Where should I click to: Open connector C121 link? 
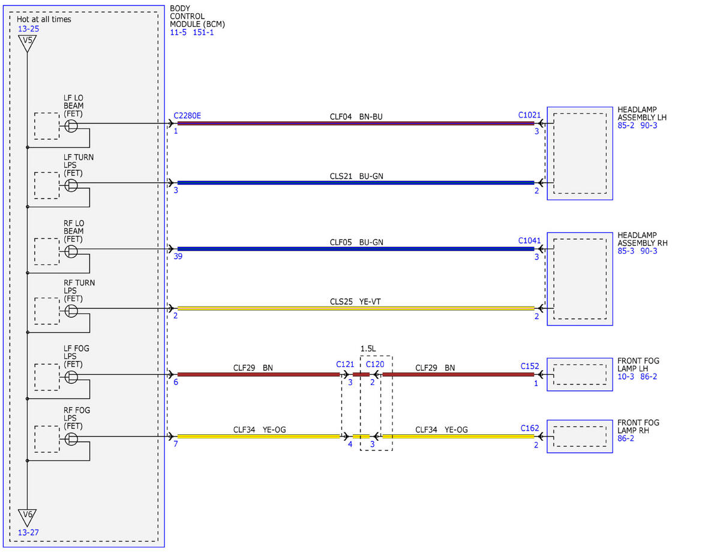(x=345, y=364)
